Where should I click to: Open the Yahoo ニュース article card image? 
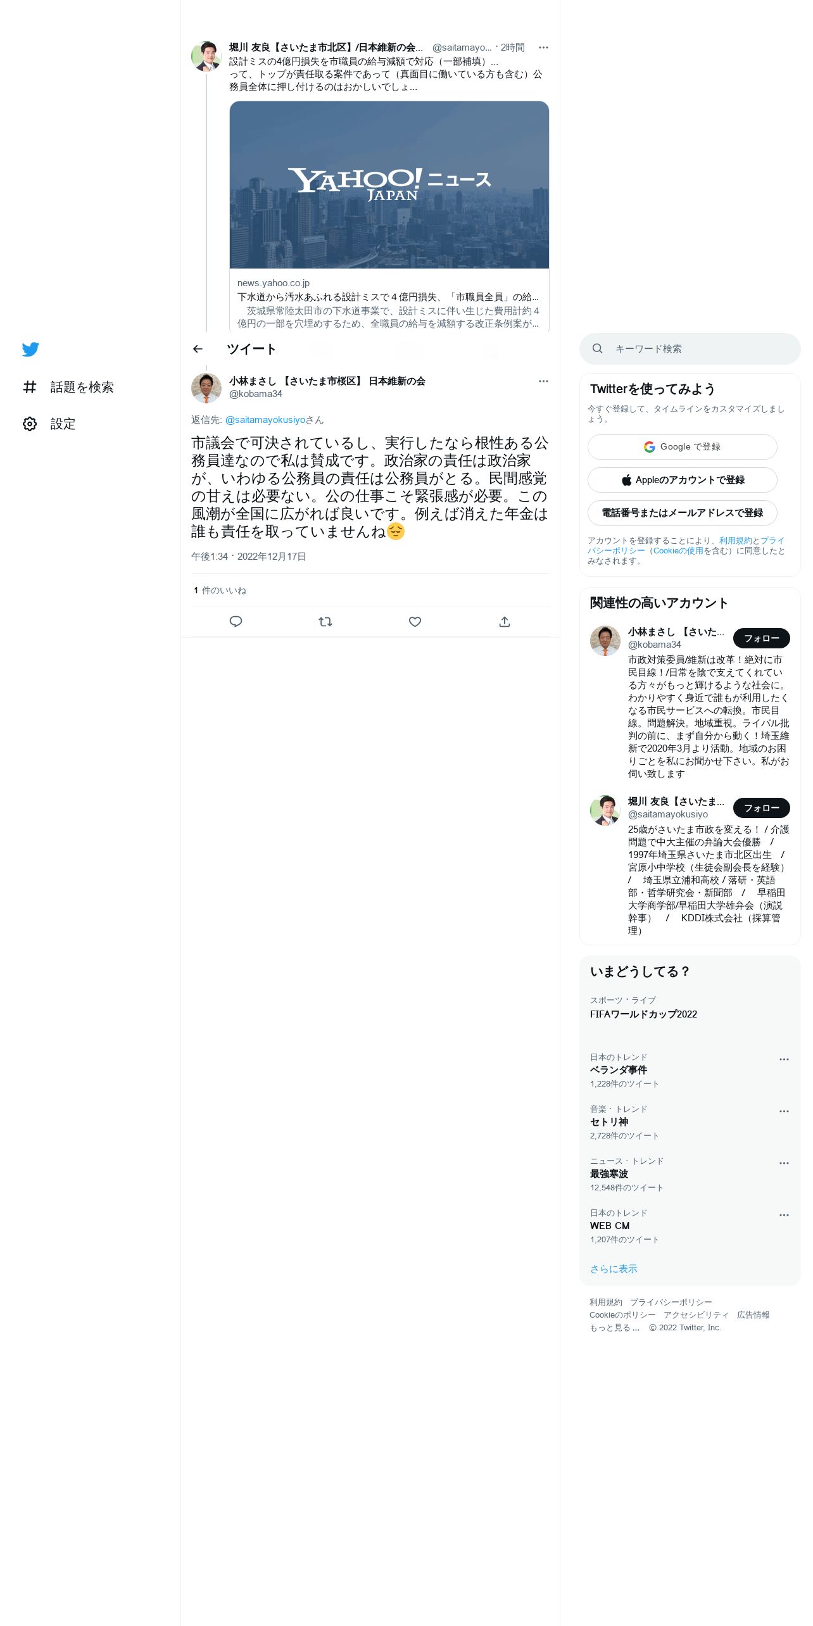[389, 185]
